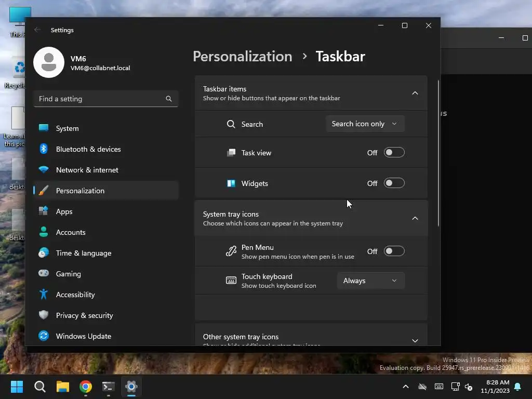Open the Touch keyboard Always dropdown
The height and width of the screenshot is (399, 532).
click(370, 281)
